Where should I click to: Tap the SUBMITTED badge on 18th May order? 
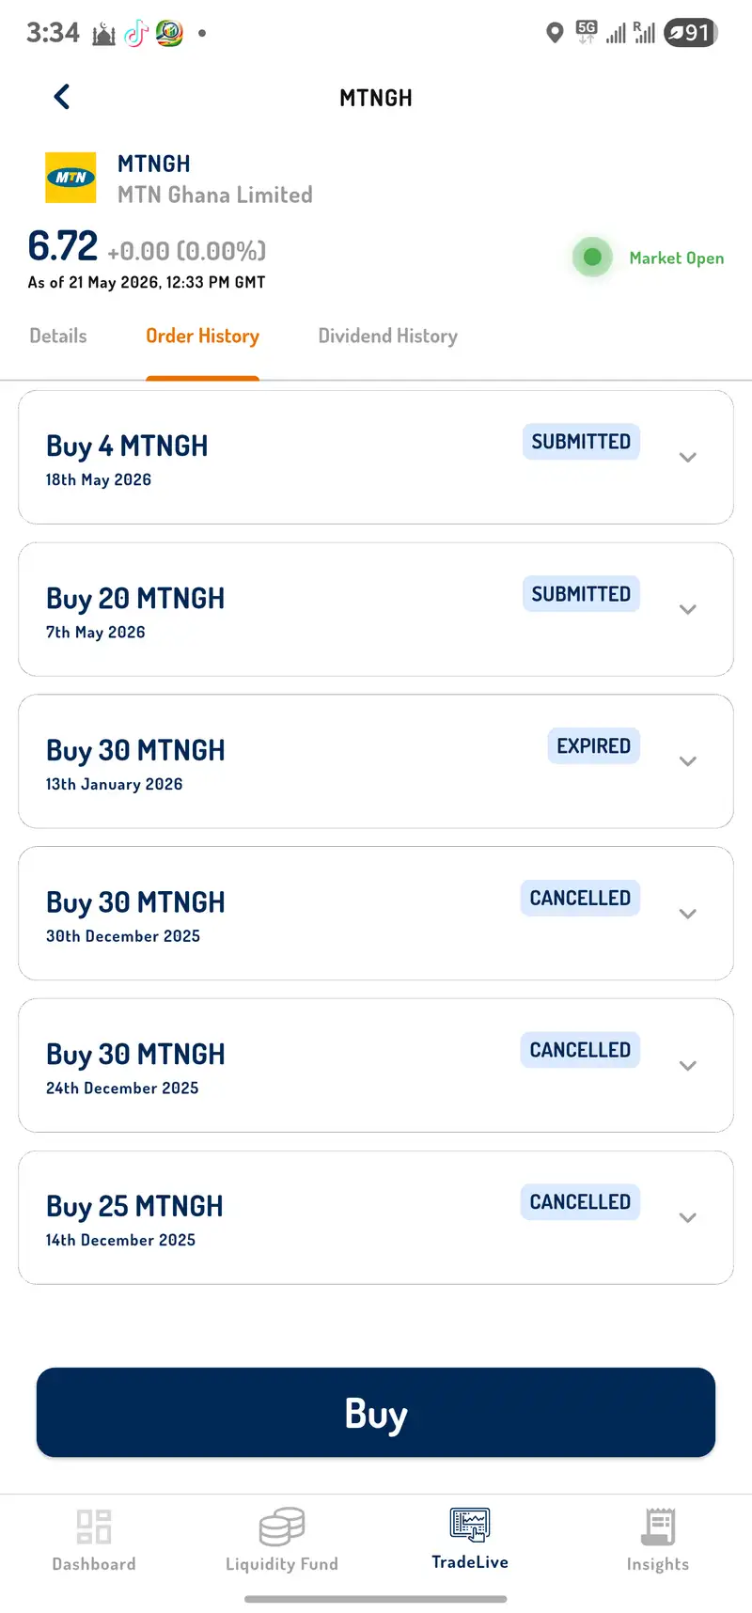click(x=581, y=442)
